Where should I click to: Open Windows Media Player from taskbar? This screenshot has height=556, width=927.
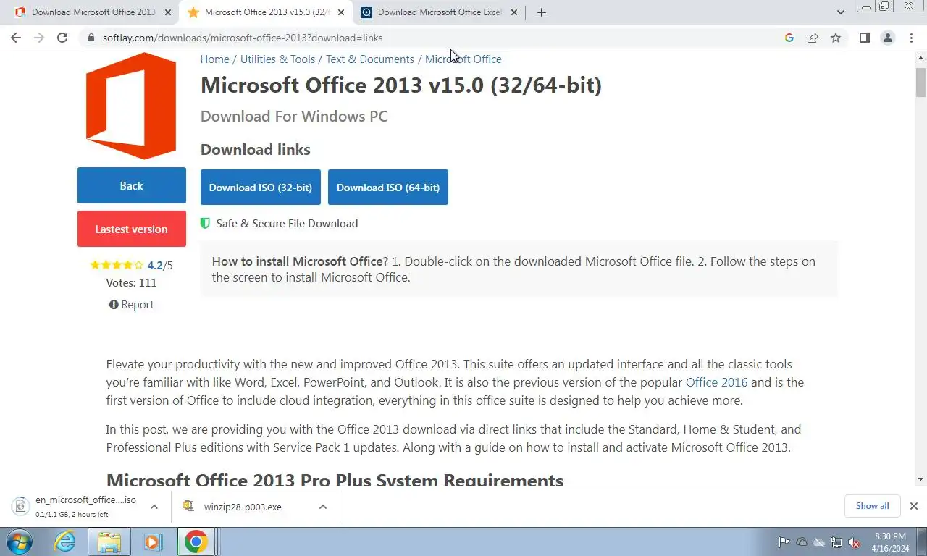(x=153, y=542)
